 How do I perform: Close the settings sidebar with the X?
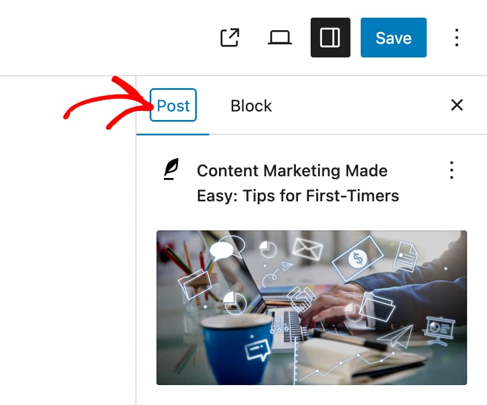point(456,105)
